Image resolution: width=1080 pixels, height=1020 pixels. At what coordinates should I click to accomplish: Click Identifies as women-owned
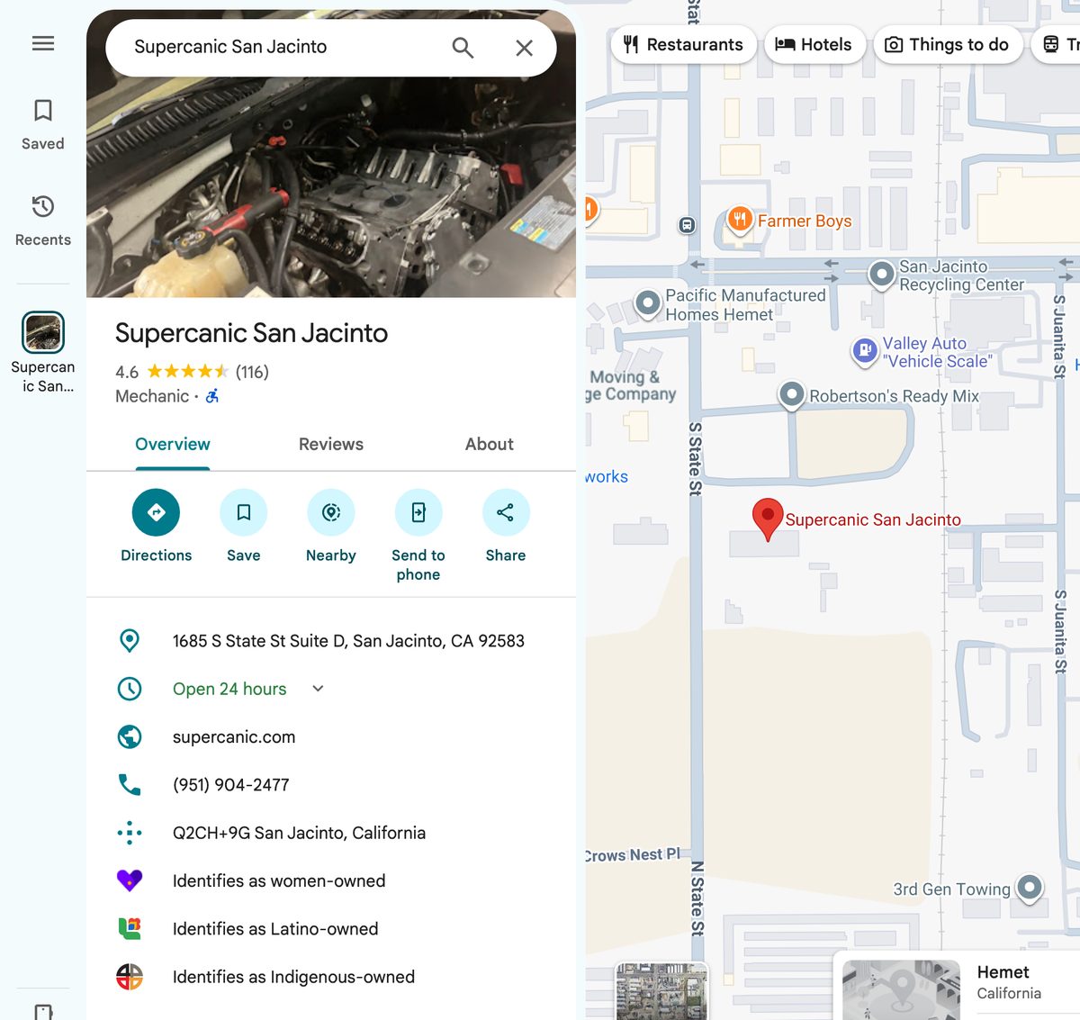pos(279,880)
